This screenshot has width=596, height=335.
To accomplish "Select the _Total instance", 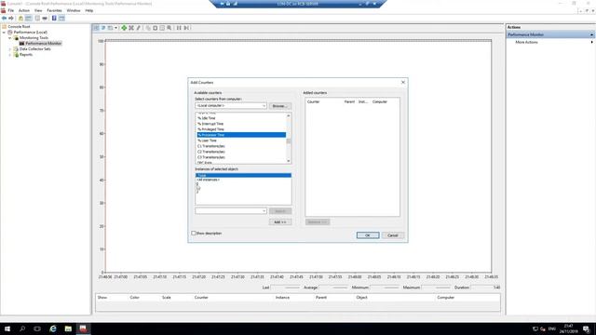I will click(243, 175).
